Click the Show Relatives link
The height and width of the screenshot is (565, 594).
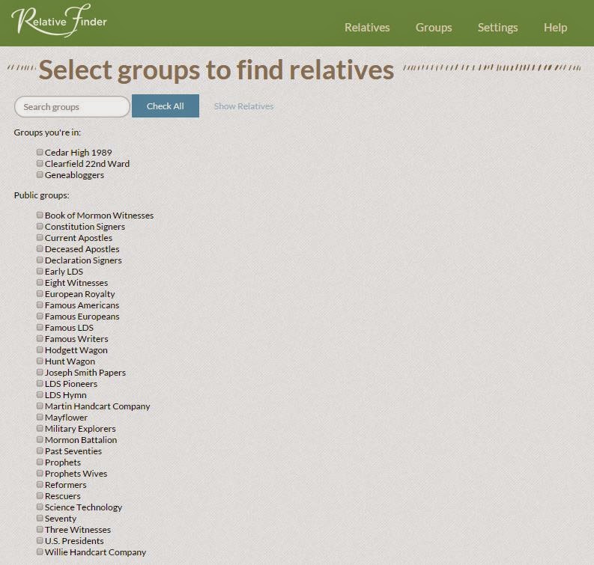coord(243,106)
